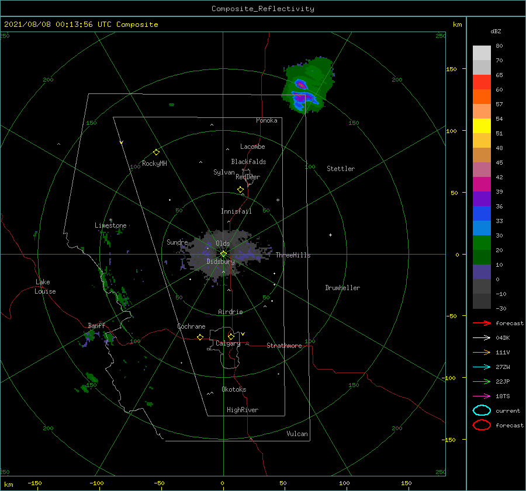This screenshot has height=491, width=526.
Task: Click the Stettler label
Action: pos(341,169)
